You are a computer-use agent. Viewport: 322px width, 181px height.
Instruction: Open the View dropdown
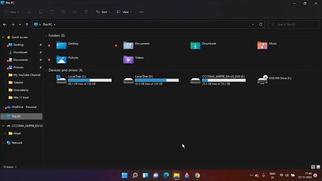tap(124, 12)
